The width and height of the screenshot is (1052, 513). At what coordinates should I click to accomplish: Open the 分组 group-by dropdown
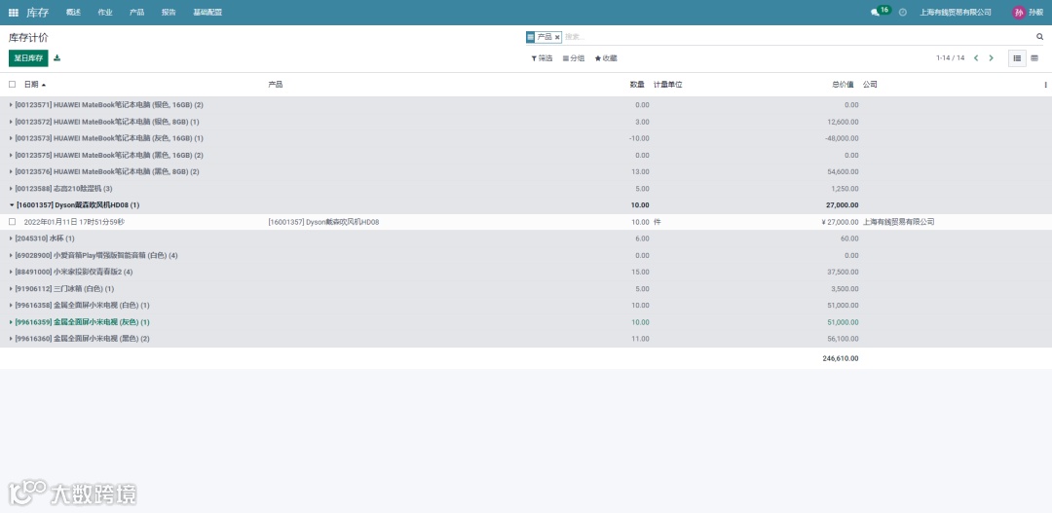coord(574,58)
